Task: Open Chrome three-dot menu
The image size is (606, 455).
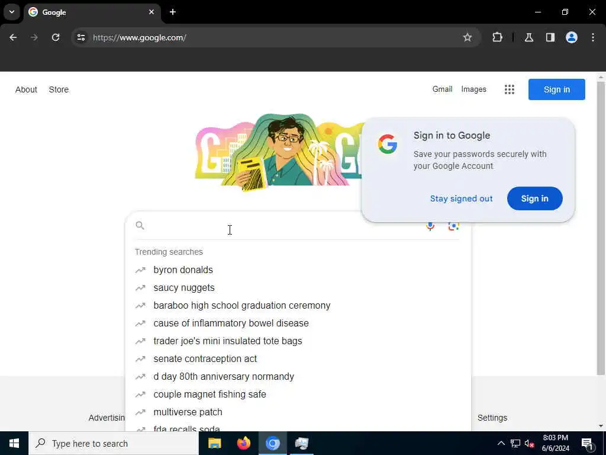Action: tap(593, 37)
